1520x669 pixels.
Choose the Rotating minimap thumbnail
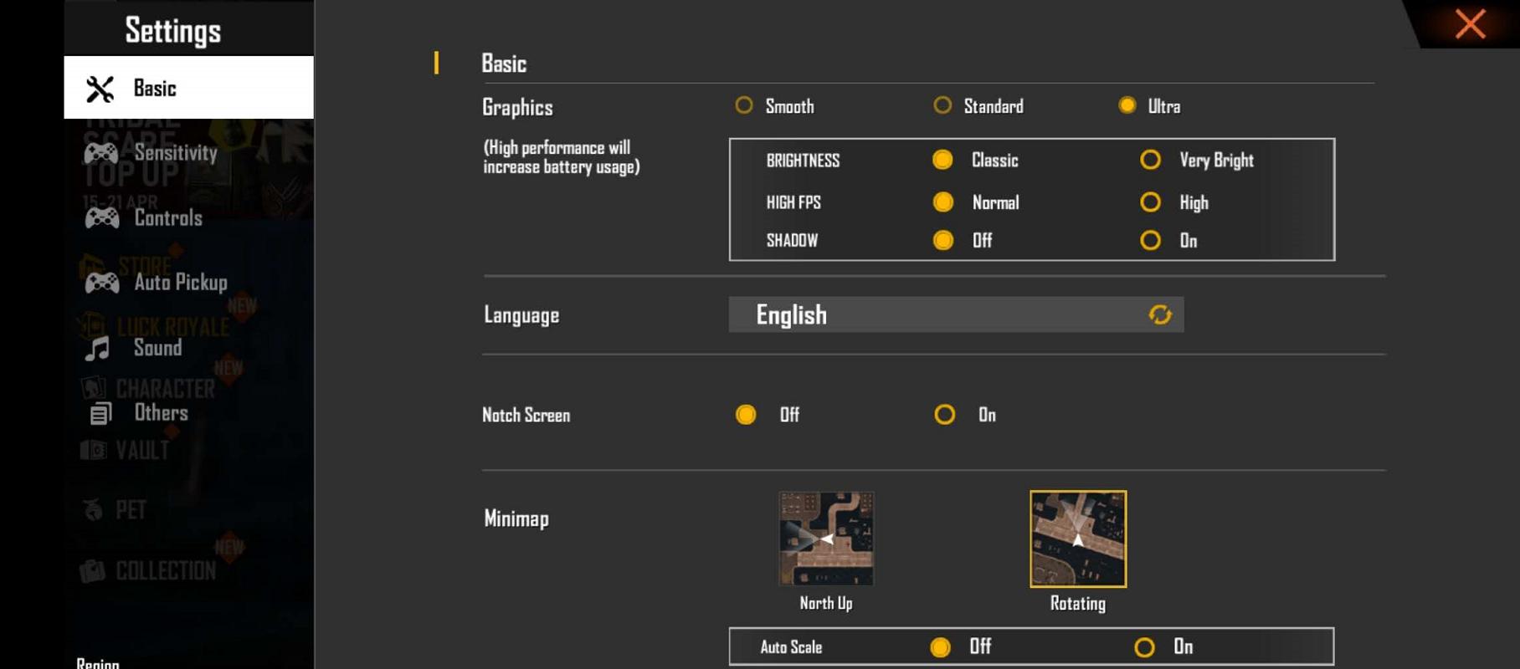[x=1078, y=539]
